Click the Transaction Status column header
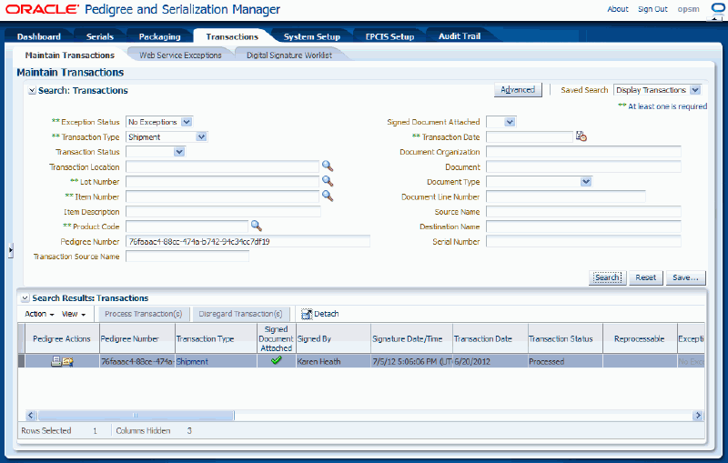This screenshot has height=463, width=728. [x=565, y=338]
